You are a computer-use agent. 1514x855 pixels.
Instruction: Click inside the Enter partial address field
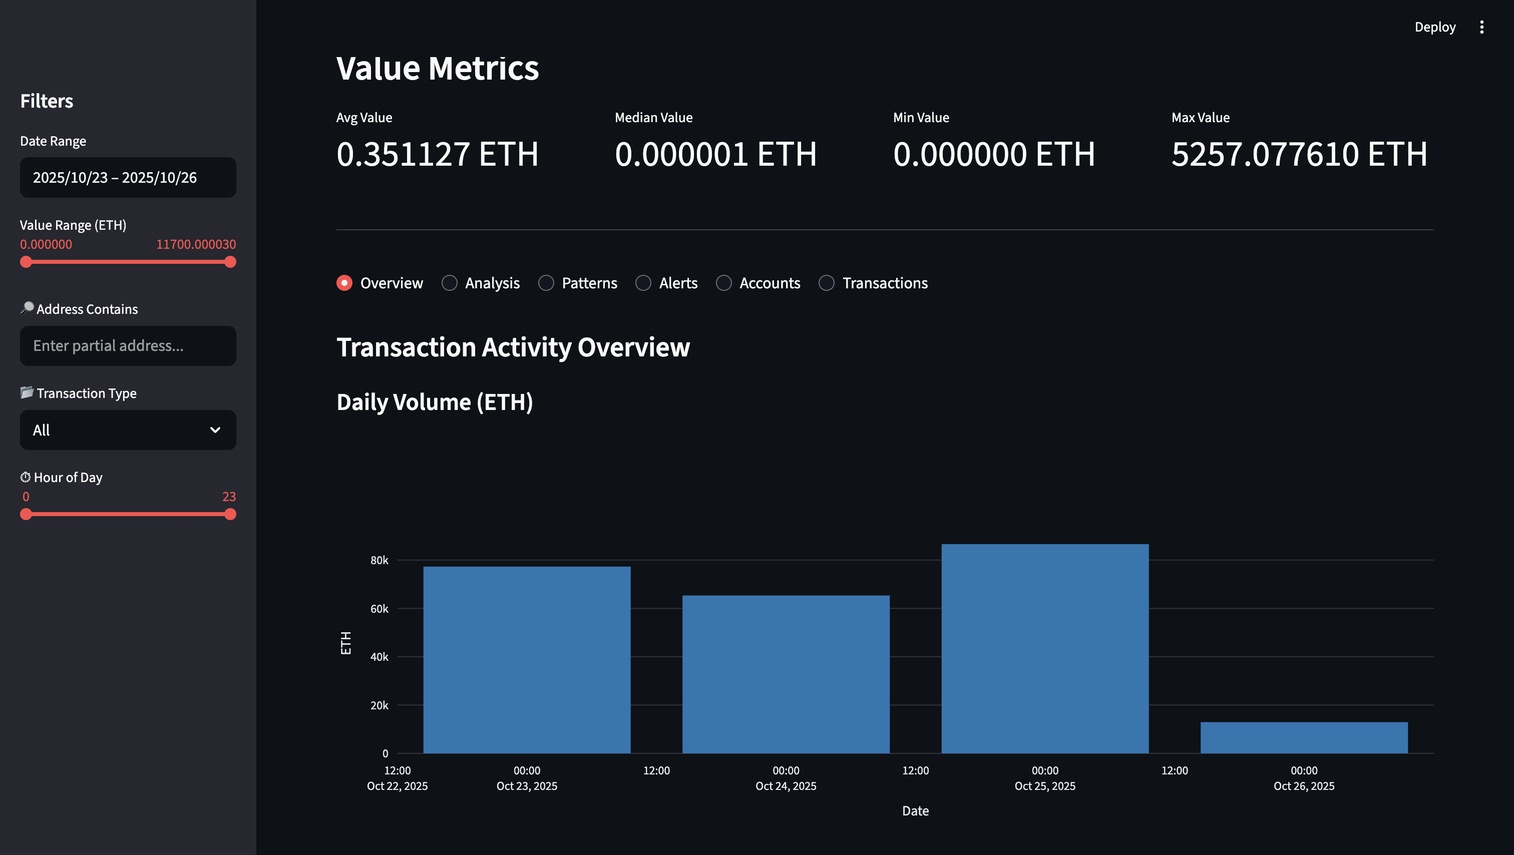128,345
